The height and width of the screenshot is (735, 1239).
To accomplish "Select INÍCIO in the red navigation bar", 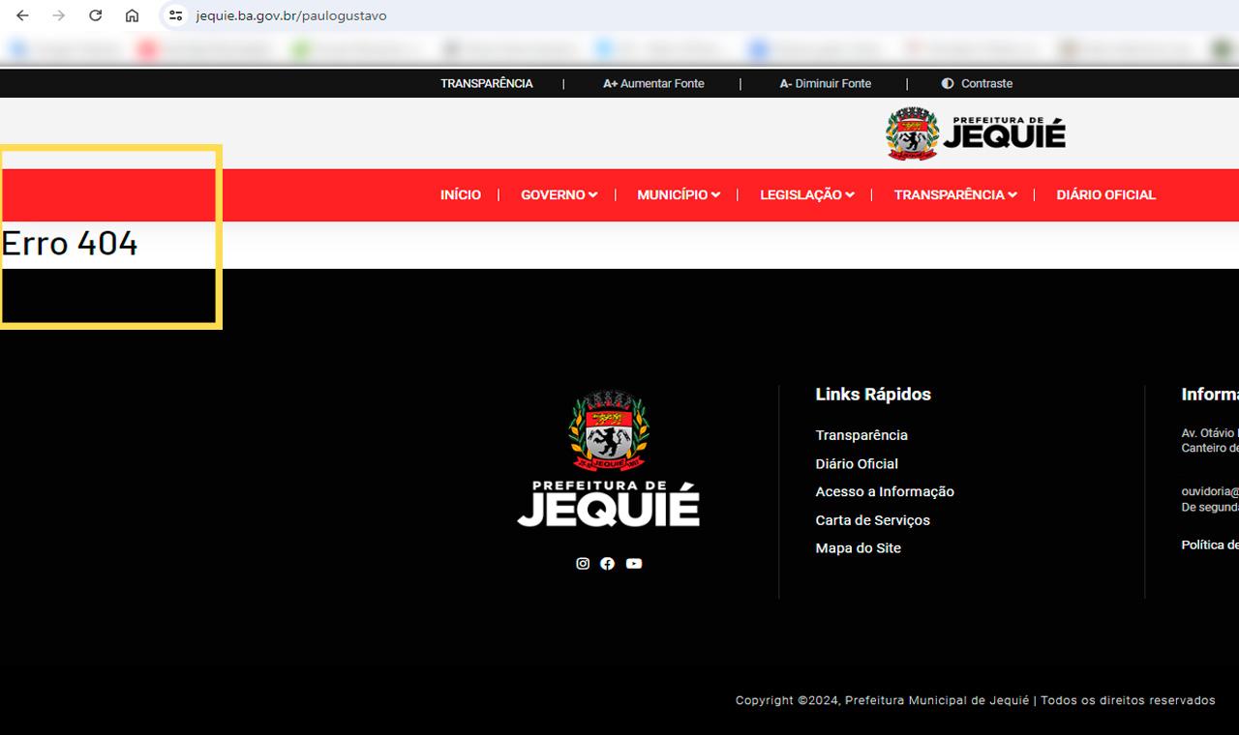I will click(x=460, y=195).
